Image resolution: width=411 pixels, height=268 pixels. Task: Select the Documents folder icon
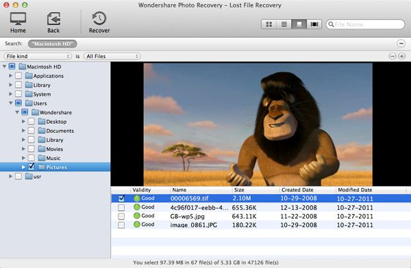pyautogui.click(x=42, y=131)
